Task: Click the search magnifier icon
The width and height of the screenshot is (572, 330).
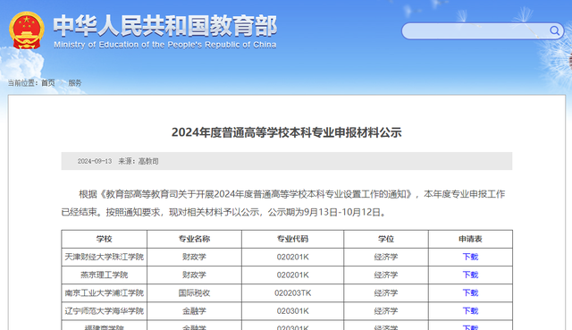Action: click(x=554, y=30)
